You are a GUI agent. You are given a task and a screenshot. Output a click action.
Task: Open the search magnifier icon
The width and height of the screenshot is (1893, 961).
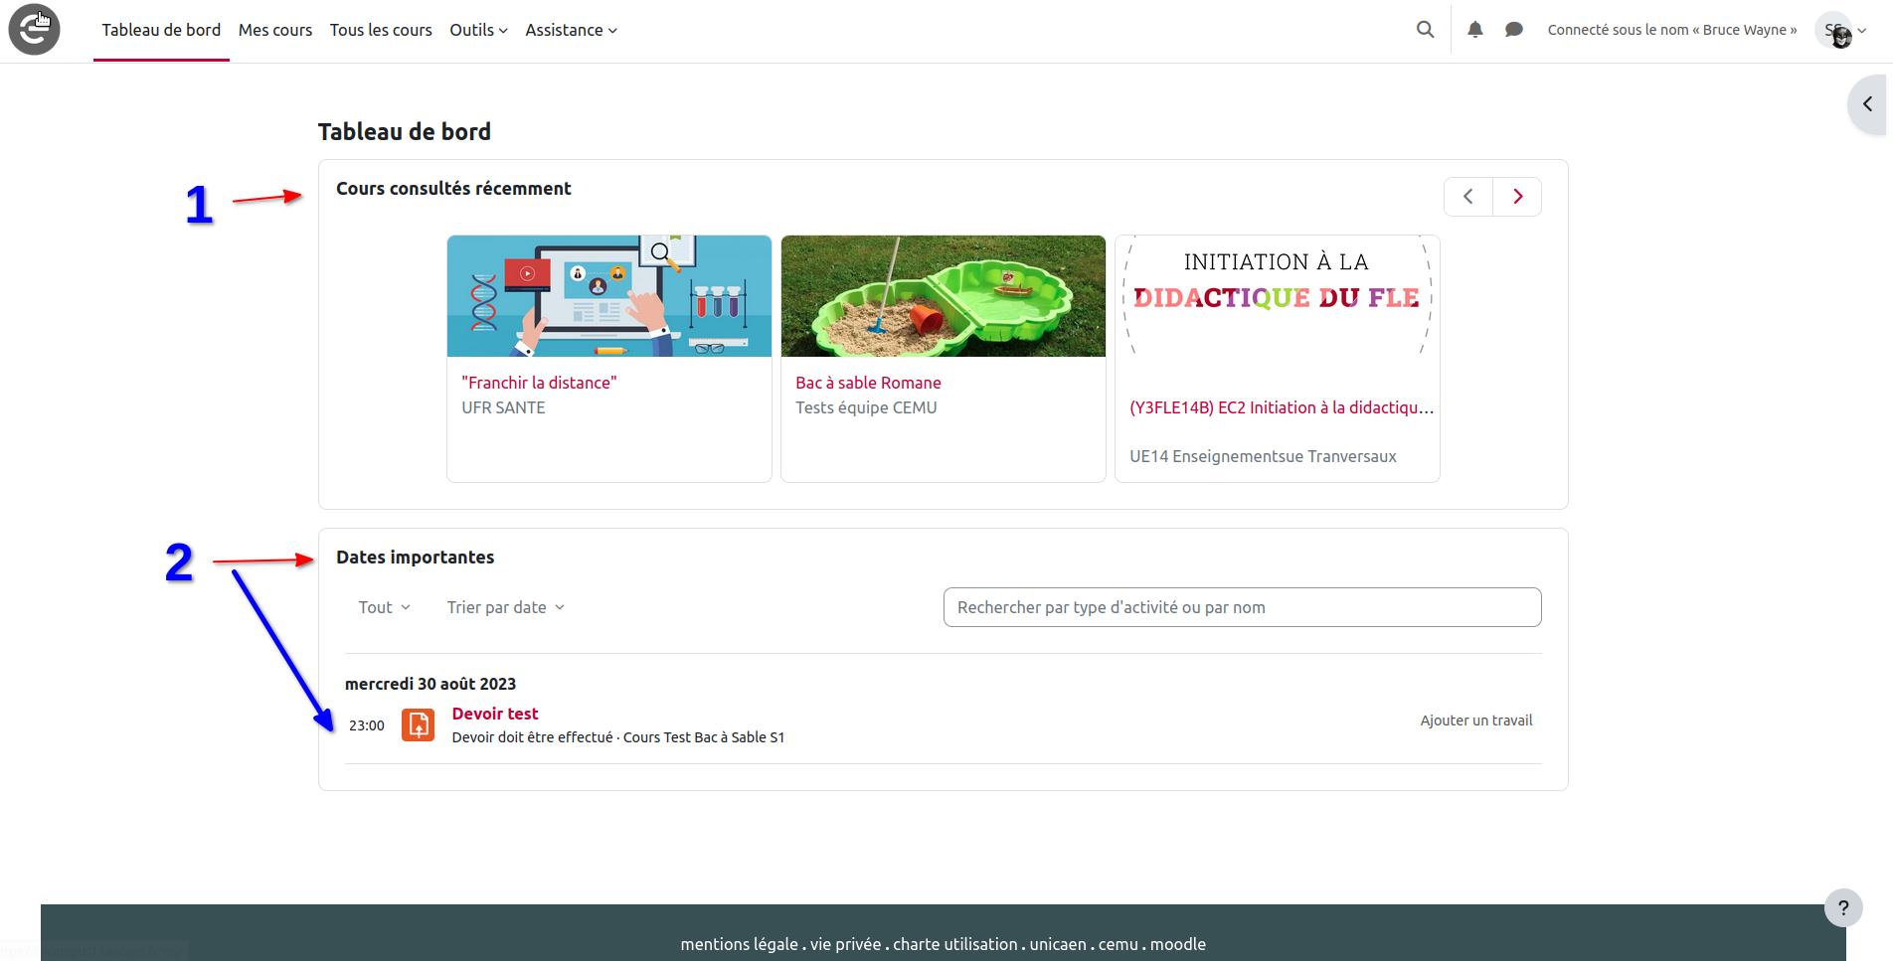(x=1425, y=30)
